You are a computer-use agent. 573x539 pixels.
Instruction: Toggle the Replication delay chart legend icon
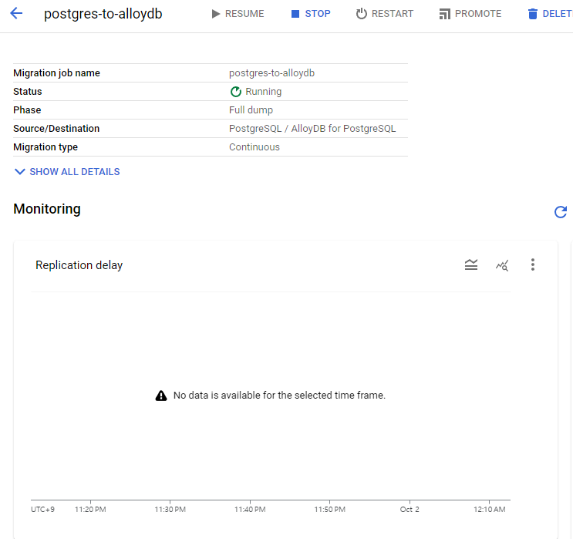click(471, 264)
